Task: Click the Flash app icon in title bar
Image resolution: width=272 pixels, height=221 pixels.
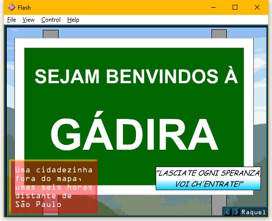Action: [11, 7]
